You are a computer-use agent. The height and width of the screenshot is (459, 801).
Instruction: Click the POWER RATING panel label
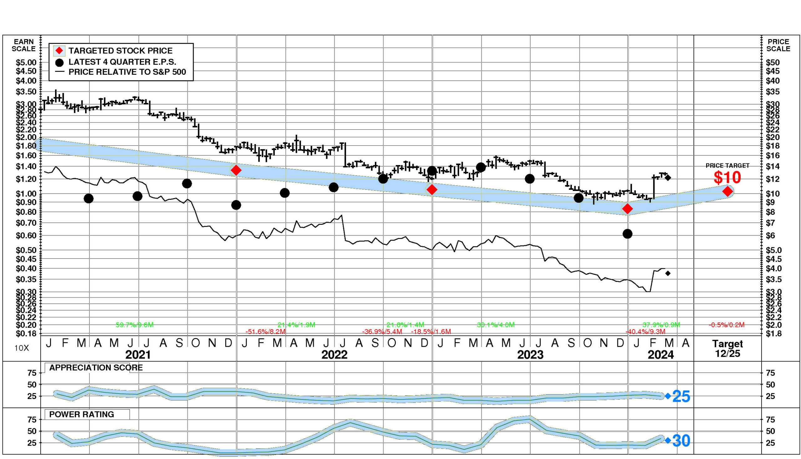tap(82, 414)
